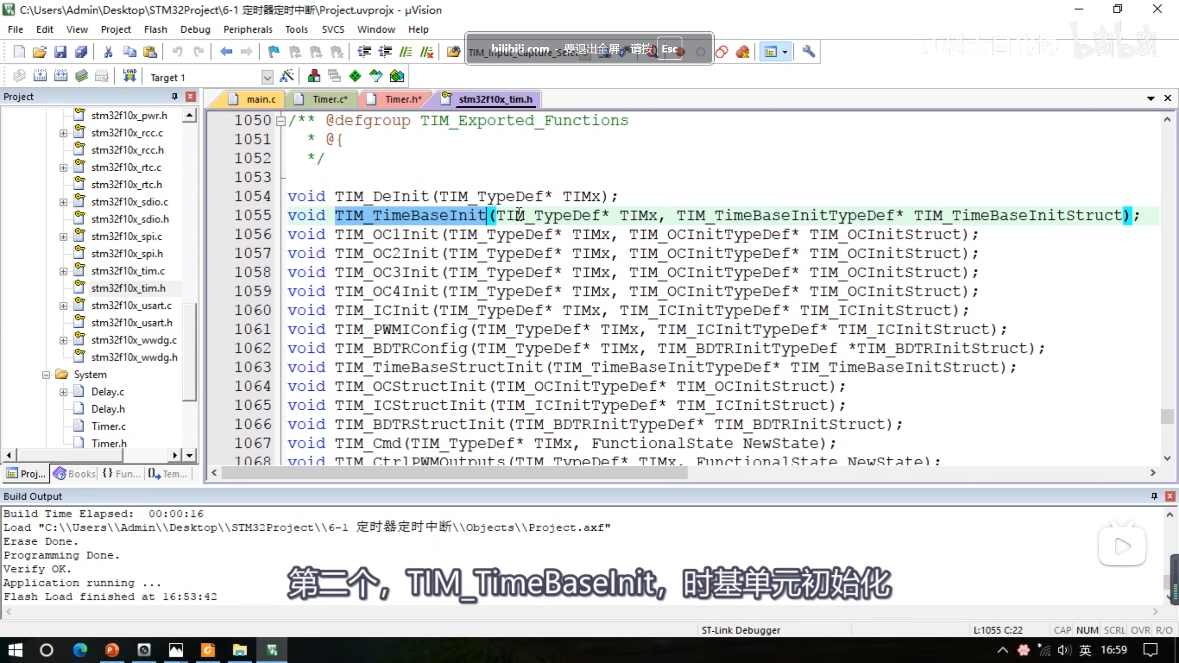Open File Explorer from the taskbar
Viewport: 1179px width, 663px height.
point(239,650)
